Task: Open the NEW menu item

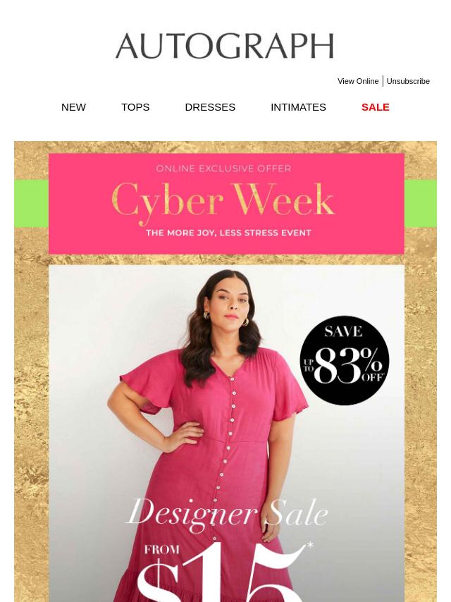Action: (x=74, y=107)
